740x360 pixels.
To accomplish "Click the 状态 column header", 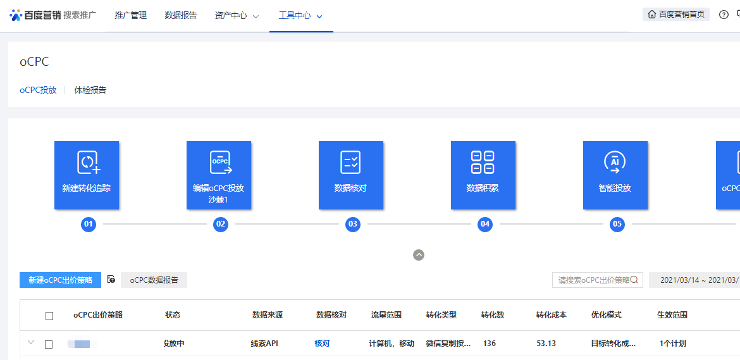I will tap(173, 315).
